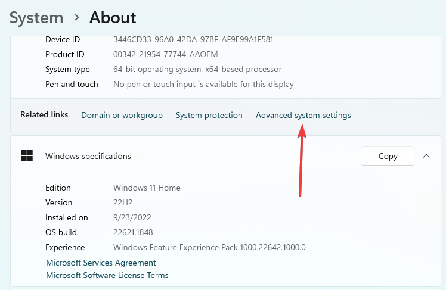The image size is (446, 290).
Task: Select Installed on date 9/23/2022
Action: click(132, 217)
